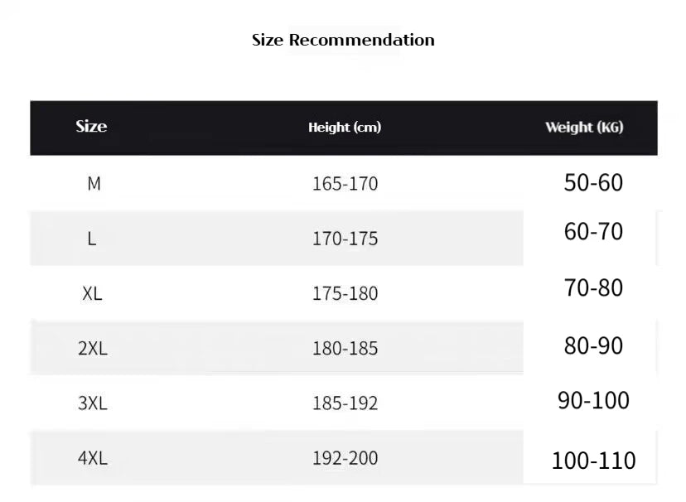Select the 2XL size cell

[93, 349]
